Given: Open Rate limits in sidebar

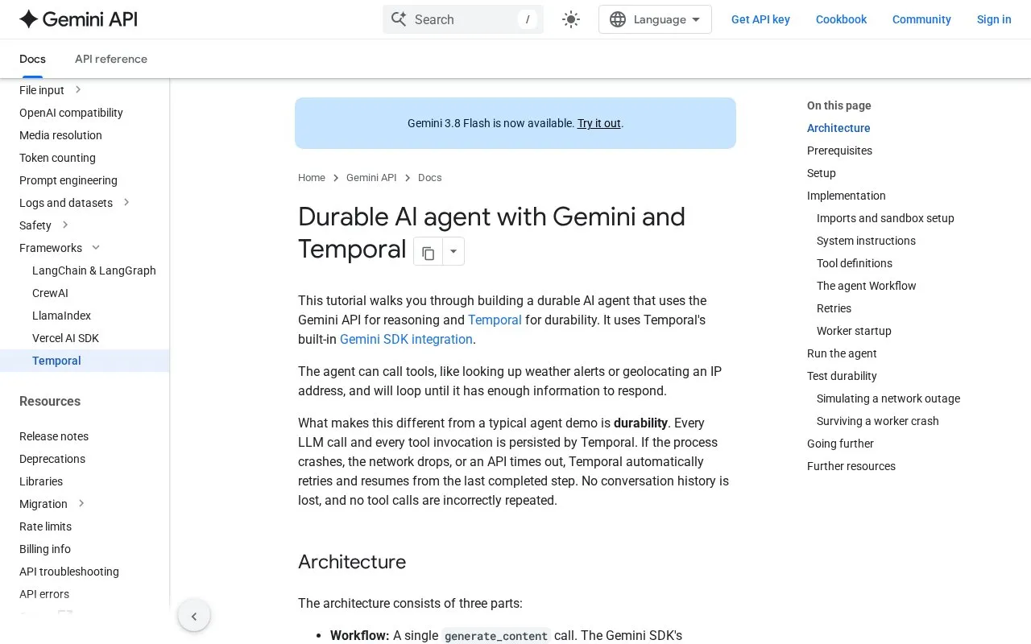Looking at the screenshot, I should click(x=45, y=526).
